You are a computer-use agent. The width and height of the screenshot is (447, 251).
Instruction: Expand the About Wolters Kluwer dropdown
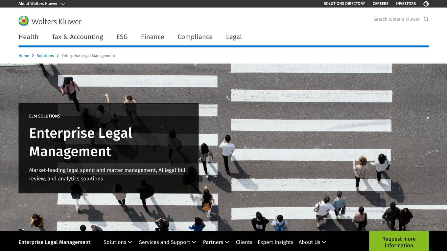point(42,4)
